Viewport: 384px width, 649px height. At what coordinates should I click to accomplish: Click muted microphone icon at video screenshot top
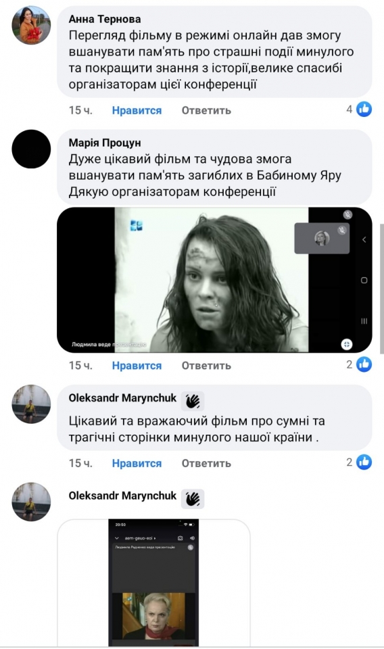[347, 214]
